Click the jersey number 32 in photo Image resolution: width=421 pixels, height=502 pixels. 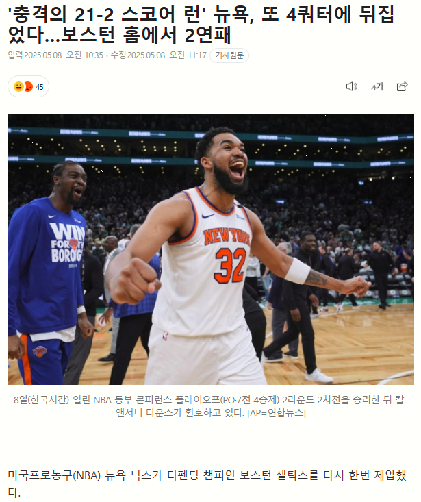(230, 266)
